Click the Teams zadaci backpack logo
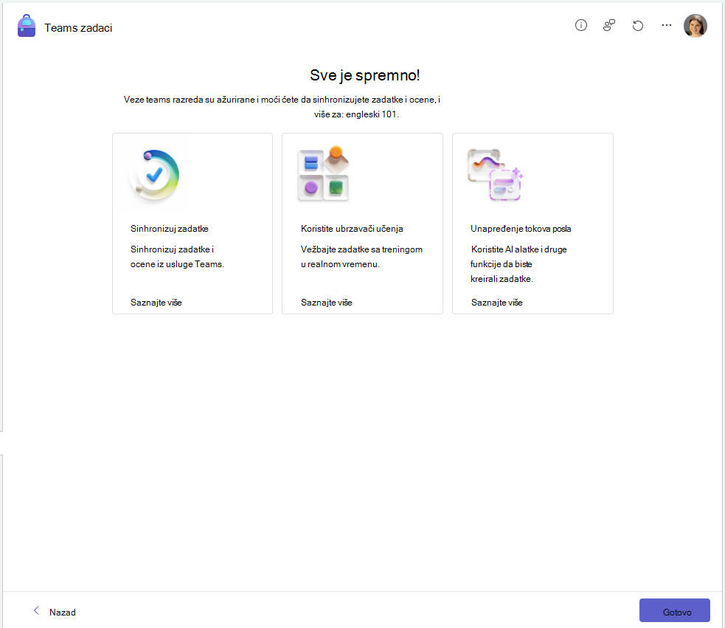Screen dimensions: 725x628 tap(27, 26)
